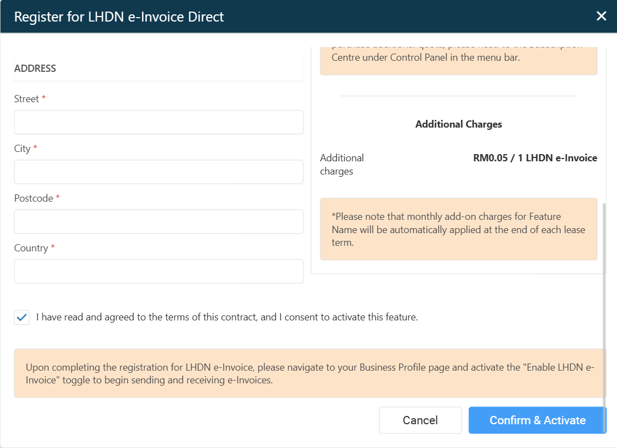Close the Register for LHDN e-Invoice dialog
Viewport: 617px width, 448px height.
[601, 16]
